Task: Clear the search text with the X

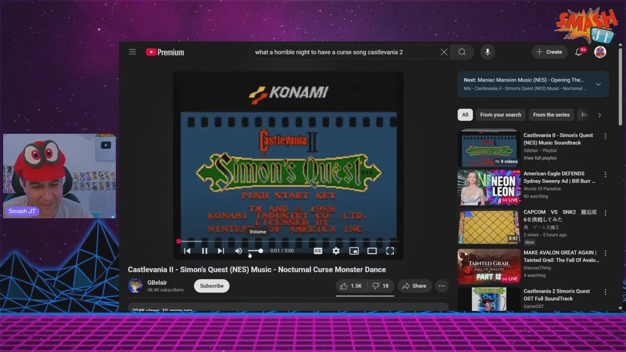Action: (x=444, y=52)
